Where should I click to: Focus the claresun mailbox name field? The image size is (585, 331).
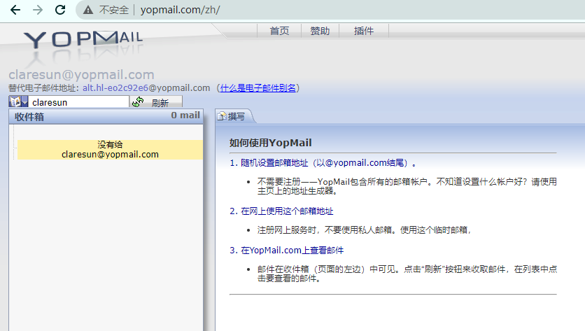78,102
